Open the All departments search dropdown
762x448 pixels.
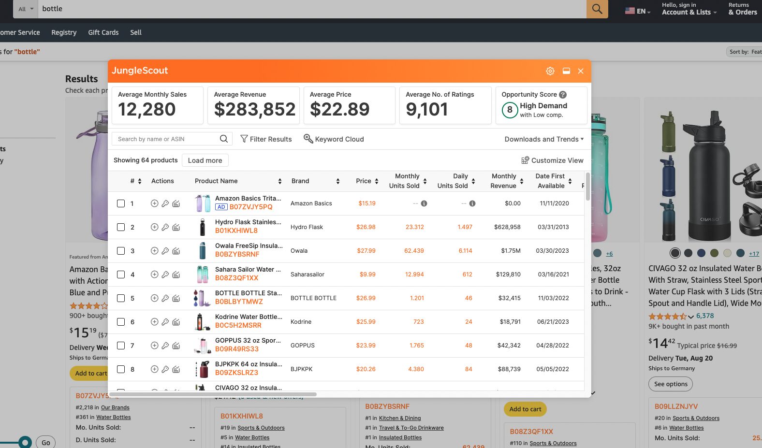26,9
